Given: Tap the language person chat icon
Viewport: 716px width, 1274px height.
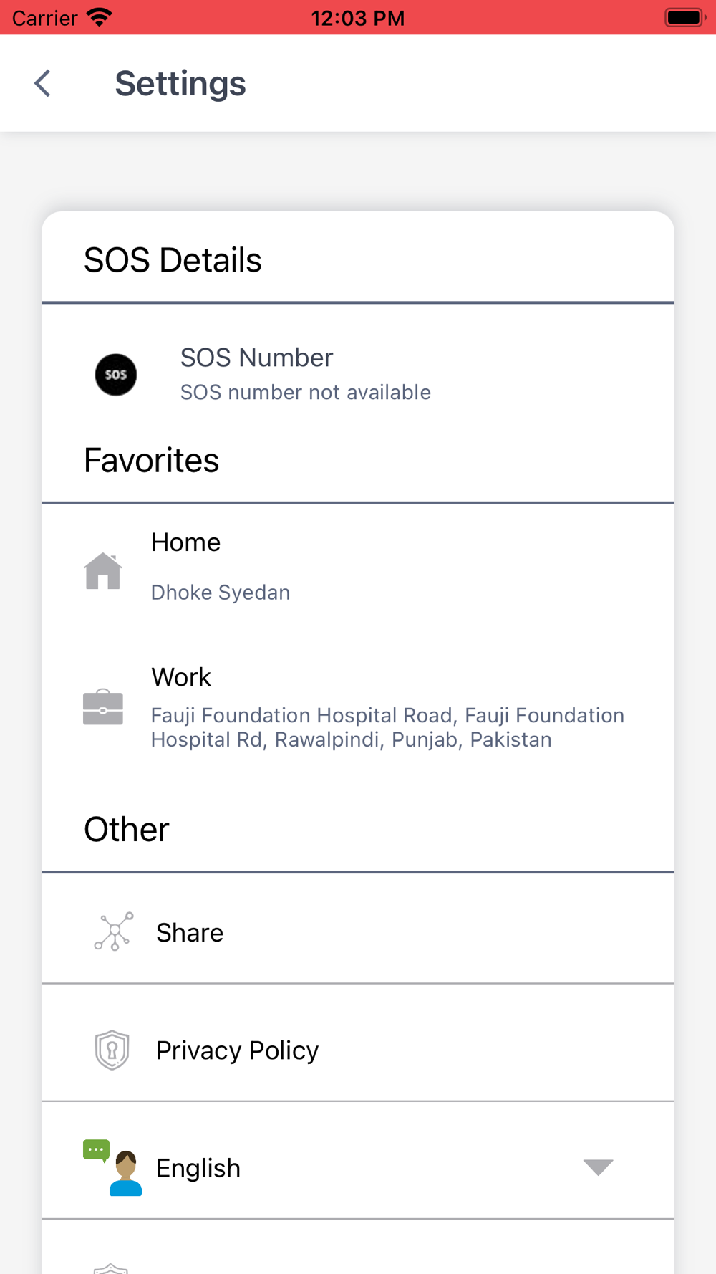Looking at the screenshot, I should click(x=112, y=1167).
